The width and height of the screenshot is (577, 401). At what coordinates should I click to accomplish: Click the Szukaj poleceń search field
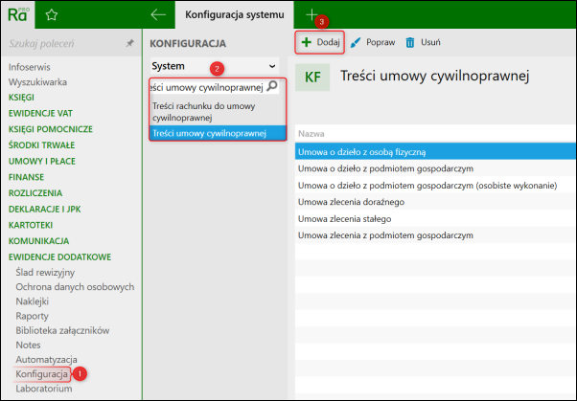[66, 43]
